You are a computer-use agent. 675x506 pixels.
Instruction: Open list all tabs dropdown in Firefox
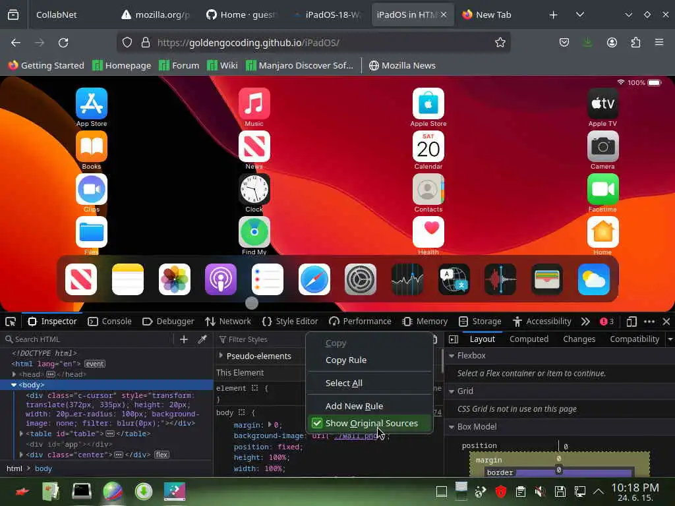[x=580, y=14]
